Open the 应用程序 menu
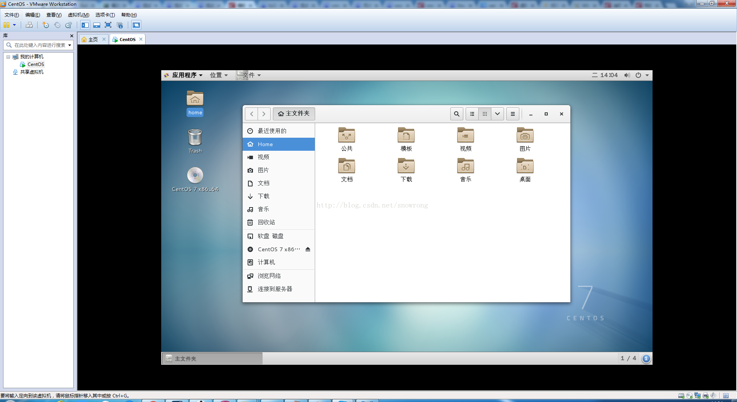This screenshot has height=402, width=737. 183,75
